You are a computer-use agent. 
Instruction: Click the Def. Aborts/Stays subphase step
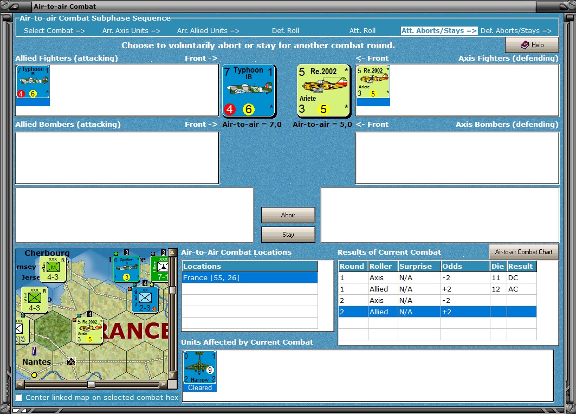pos(516,31)
